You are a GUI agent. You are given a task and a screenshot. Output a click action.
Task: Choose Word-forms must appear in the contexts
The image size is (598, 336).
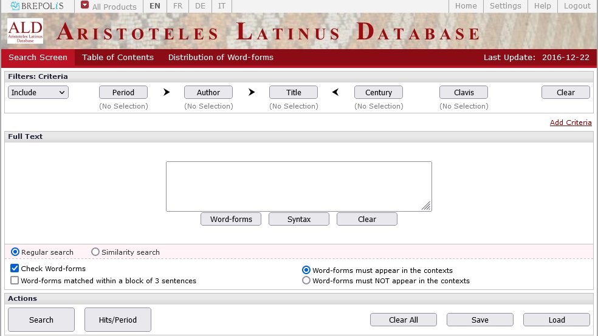tap(306, 270)
